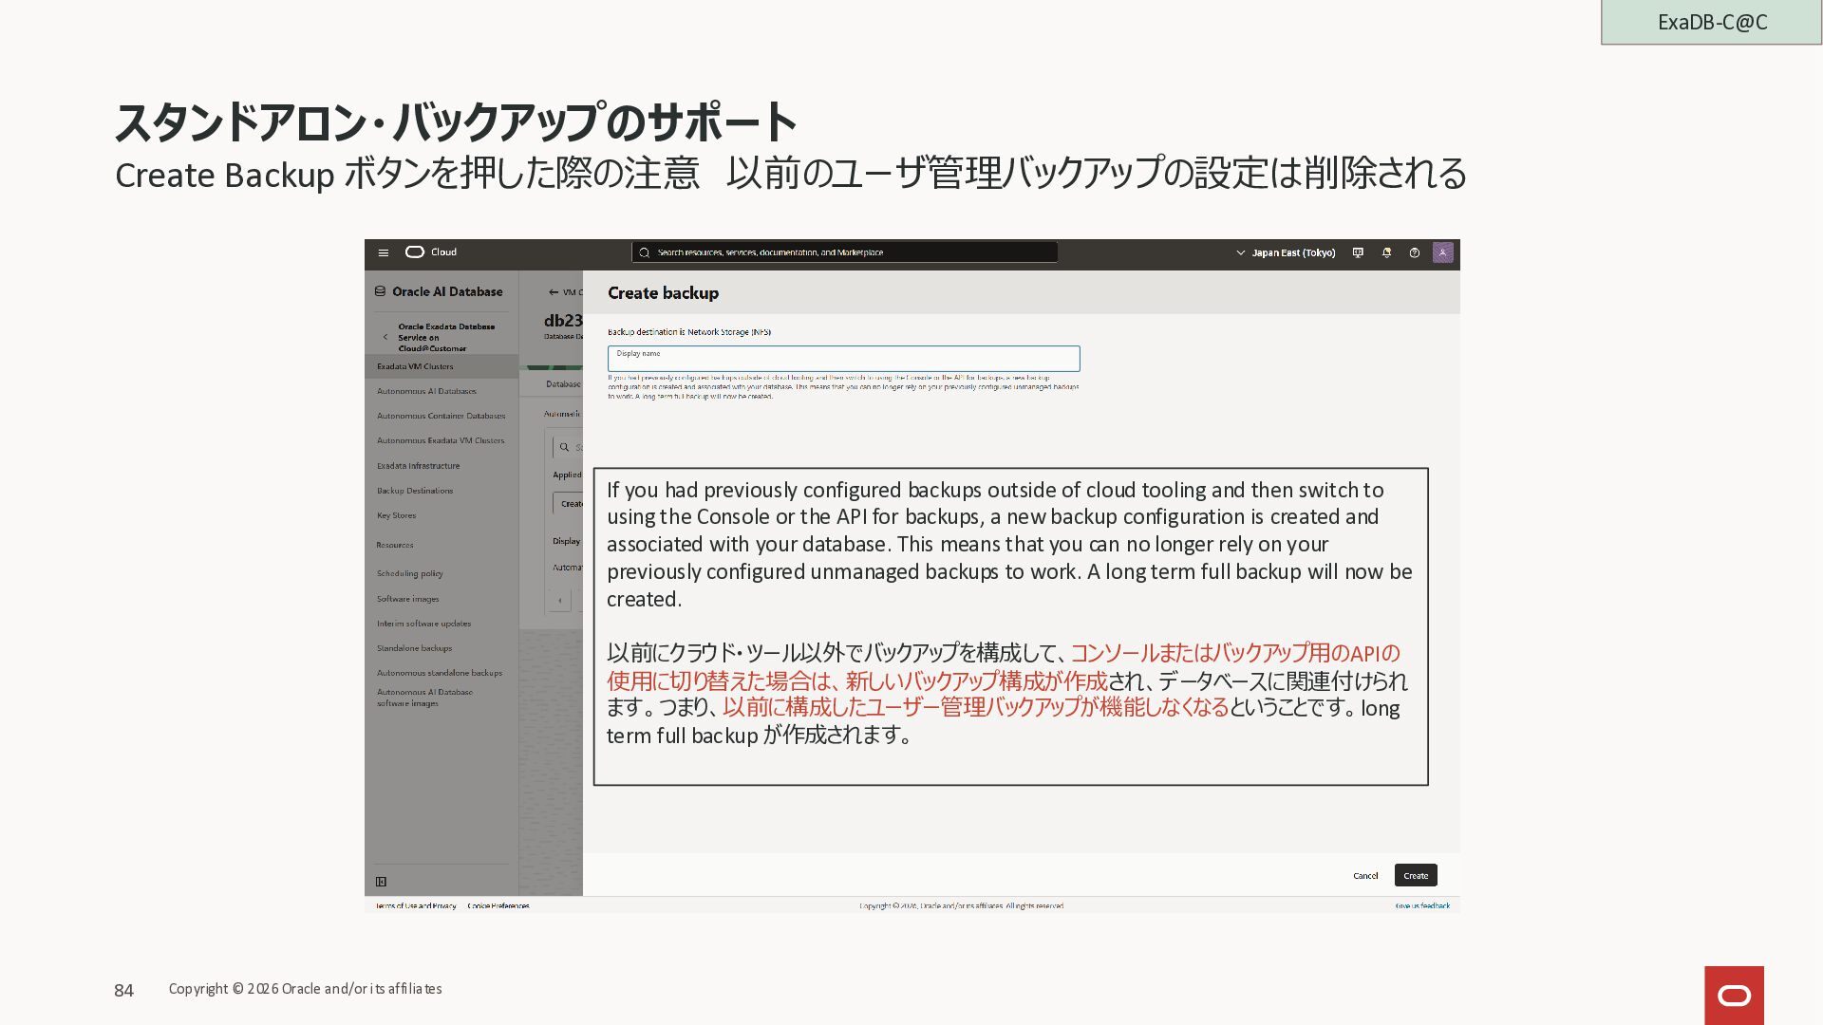Open Backup Destinations sidebar item

tap(415, 491)
